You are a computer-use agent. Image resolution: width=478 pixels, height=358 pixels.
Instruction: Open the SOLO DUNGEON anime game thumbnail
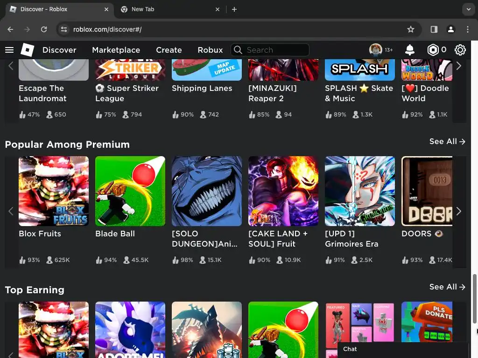coord(207,191)
